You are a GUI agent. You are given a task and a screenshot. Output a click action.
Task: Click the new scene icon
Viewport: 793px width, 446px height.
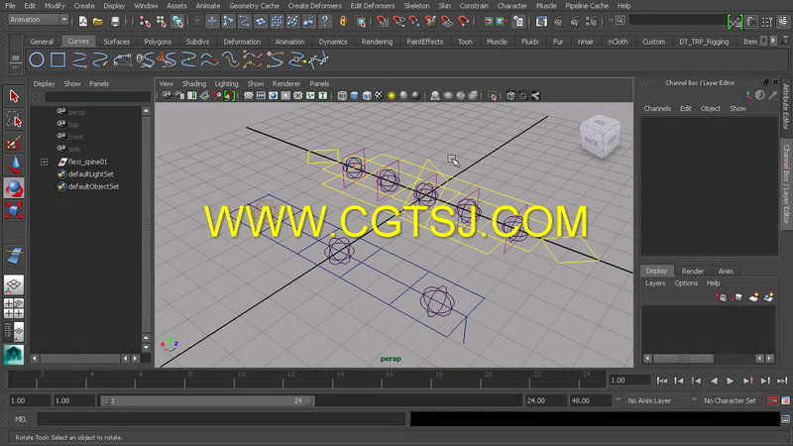tap(83, 21)
